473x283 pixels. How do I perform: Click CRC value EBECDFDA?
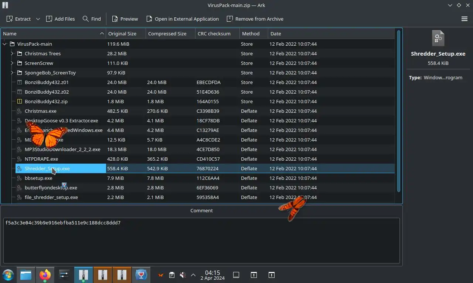point(208,82)
